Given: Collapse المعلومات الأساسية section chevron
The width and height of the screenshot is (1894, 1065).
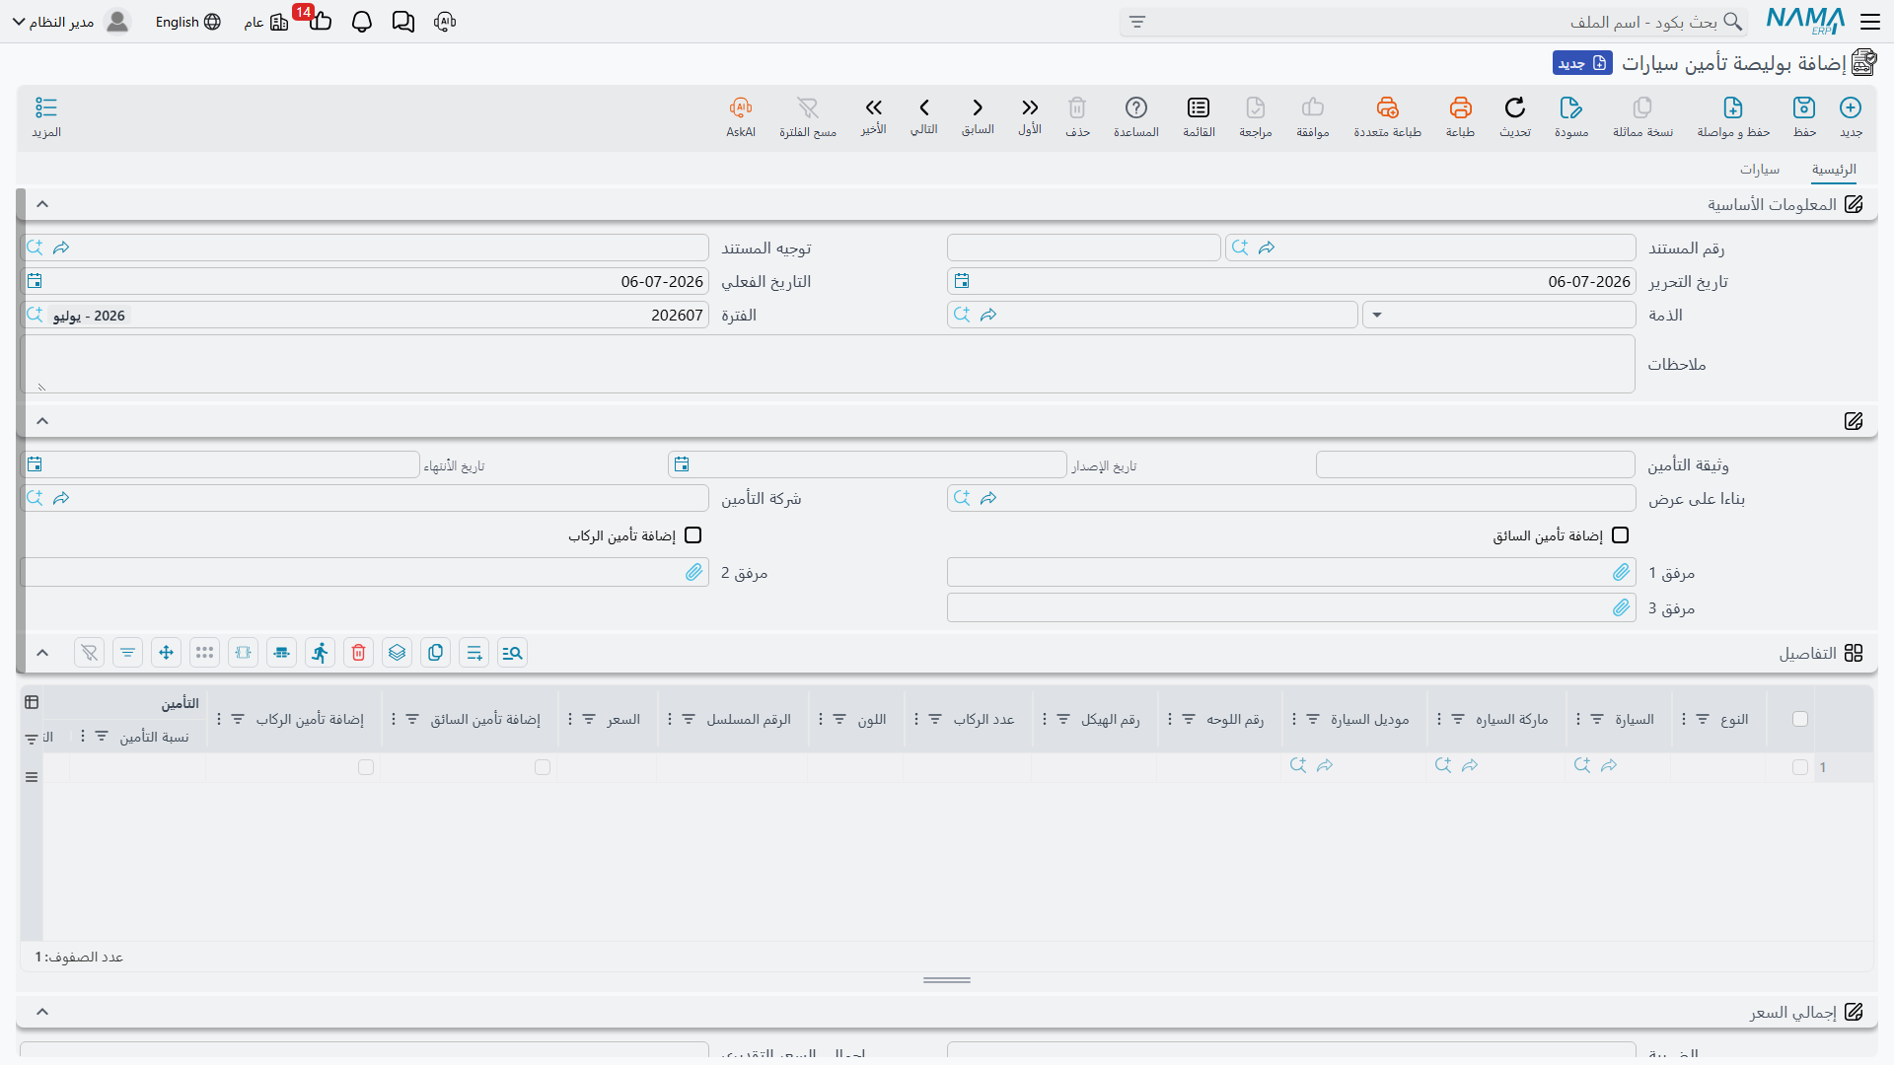Looking at the screenshot, I should 42,204.
